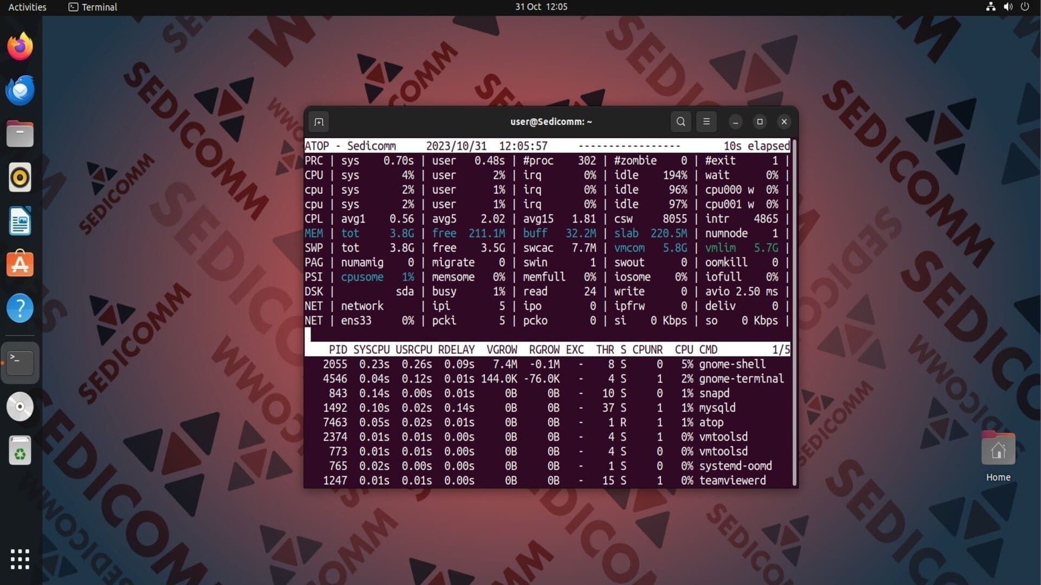Image resolution: width=1041 pixels, height=585 pixels.
Task: Open the optical disc icon in dock
Action: click(20, 406)
